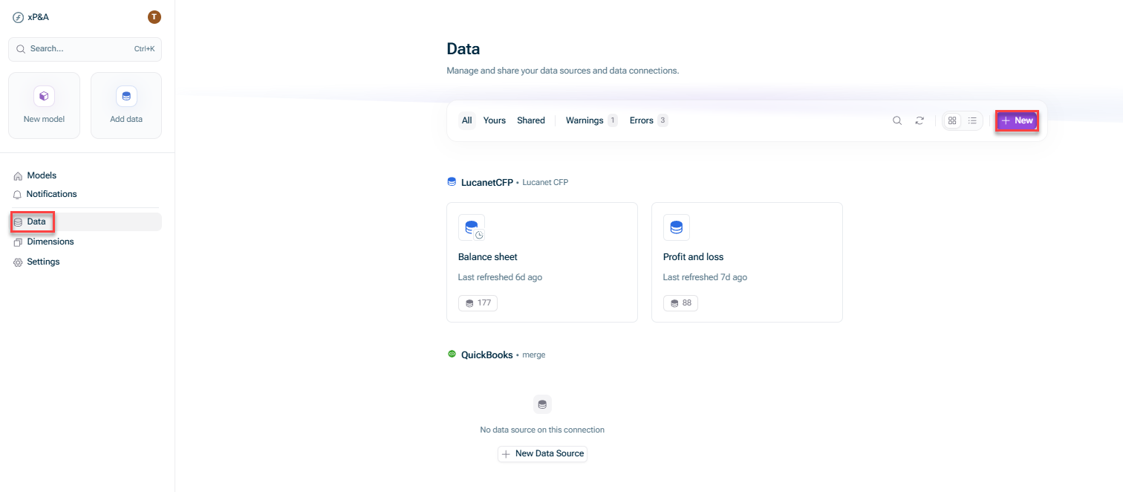Screen dimensions: 1123x492
Task: Click the Models home icon
Action: tap(18, 176)
